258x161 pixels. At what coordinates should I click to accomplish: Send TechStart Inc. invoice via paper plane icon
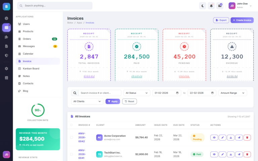coord(239,154)
